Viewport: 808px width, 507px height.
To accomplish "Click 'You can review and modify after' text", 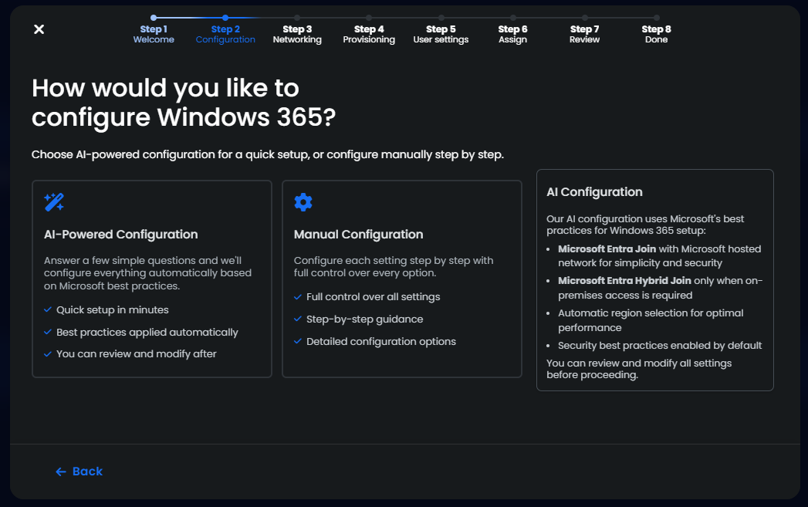I will pyautogui.click(x=136, y=354).
